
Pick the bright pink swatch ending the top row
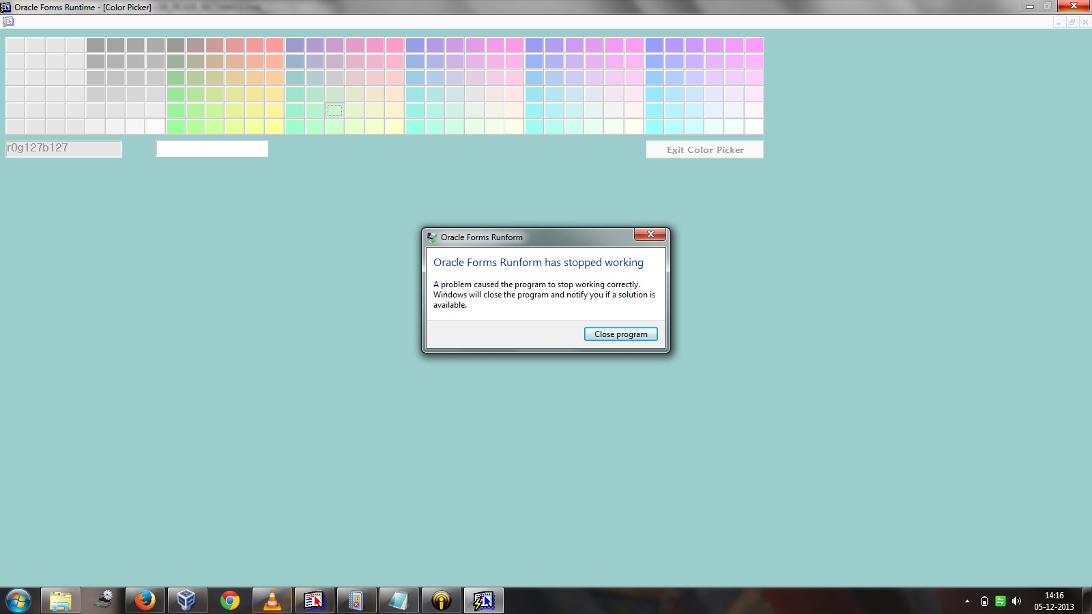coord(754,45)
